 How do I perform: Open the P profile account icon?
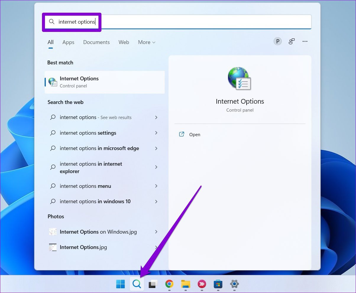click(x=277, y=41)
